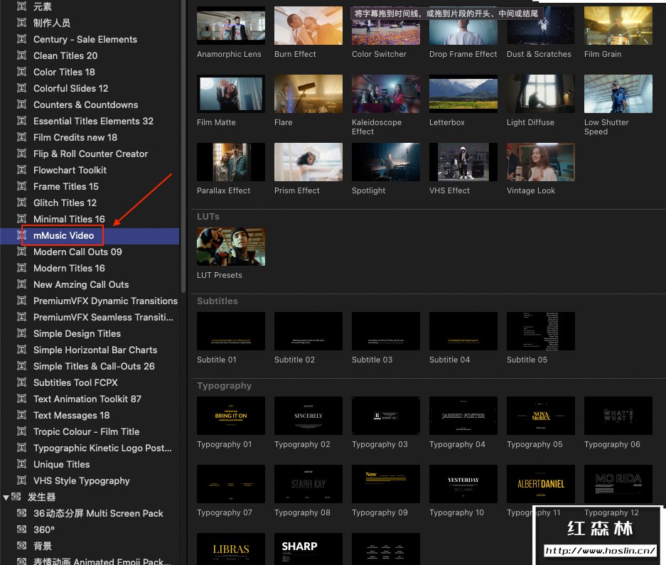666x565 pixels.
Task: Select Typography 02 SINCERELY thumbnail
Action: 308,416
